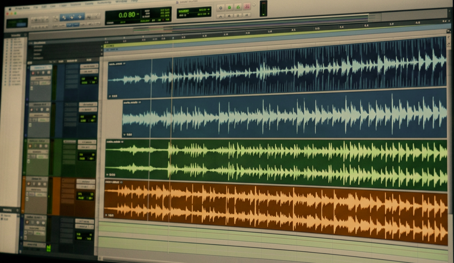Click the pink button in the top toolbar
Viewport: 454px width, 263px height.
(x=247, y=6)
